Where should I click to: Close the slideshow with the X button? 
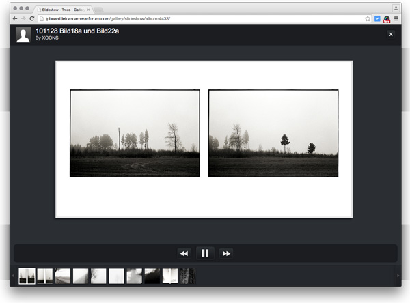391,34
